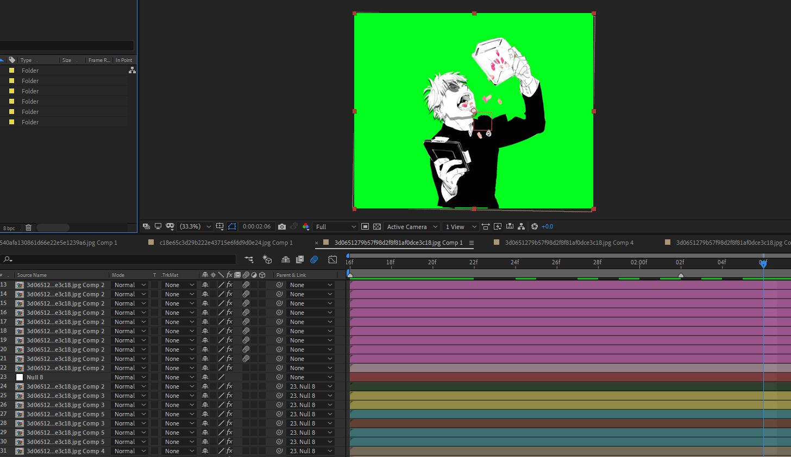Click the label tag column header icon
791x457 pixels.
tap(12, 60)
